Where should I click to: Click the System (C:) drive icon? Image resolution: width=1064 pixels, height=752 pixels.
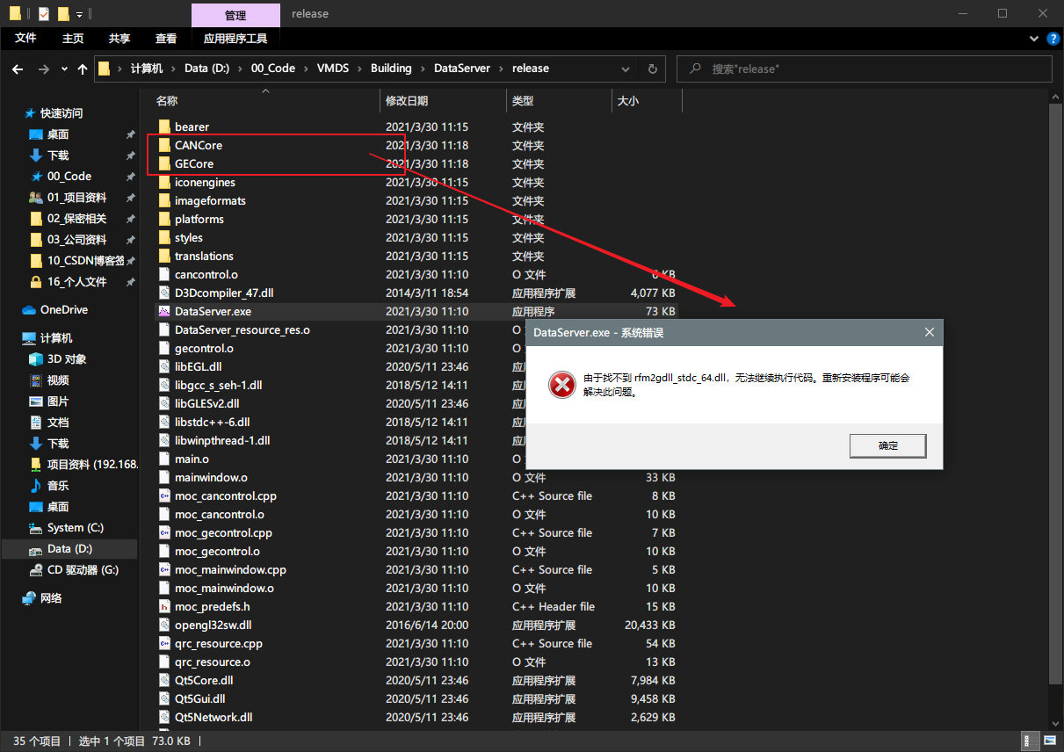pyautogui.click(x=36, y=527)
